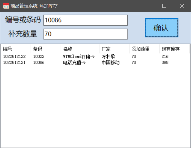Sort by the 厂家 column header
Image resolution: width=191 pixels, height=148 pixels.
click(114, 49)
